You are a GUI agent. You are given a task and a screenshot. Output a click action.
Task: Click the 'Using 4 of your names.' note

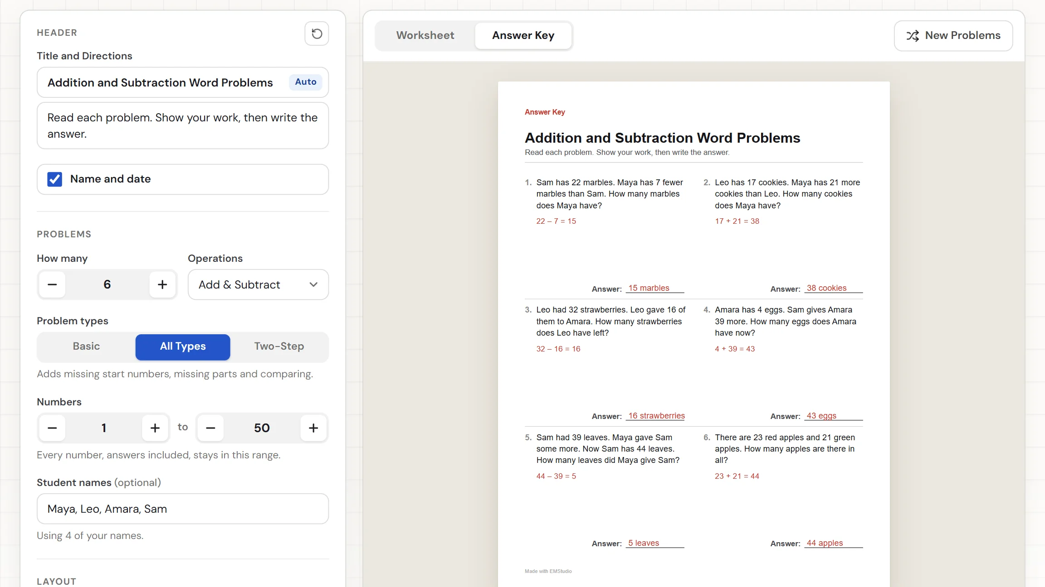90,535
